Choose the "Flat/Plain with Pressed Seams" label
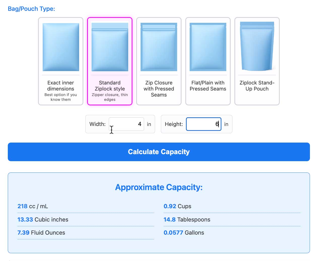 tap(208, 86)
